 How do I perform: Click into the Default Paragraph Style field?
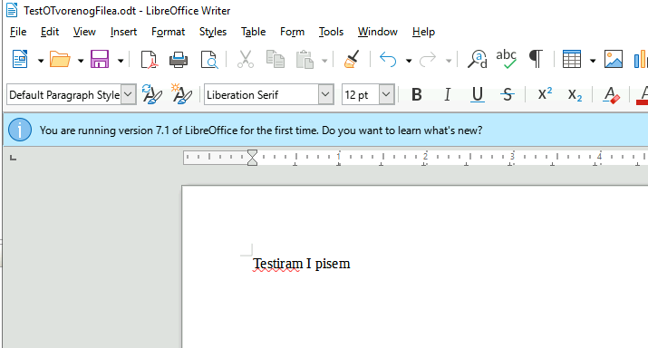click(x=64, y=95)
